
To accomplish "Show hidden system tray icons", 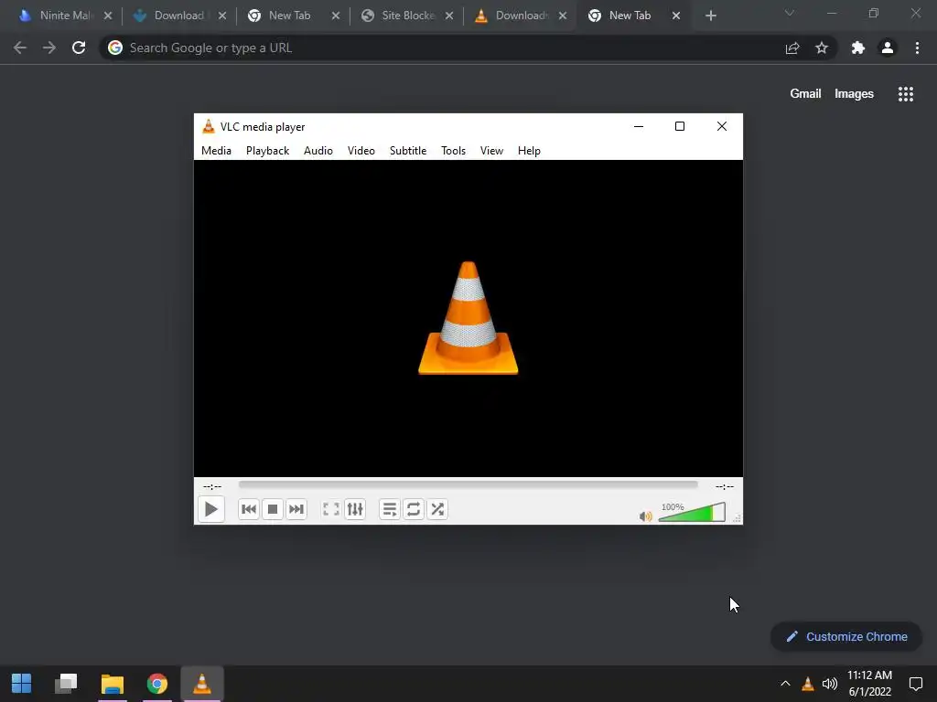I will [x=785, y=684].
